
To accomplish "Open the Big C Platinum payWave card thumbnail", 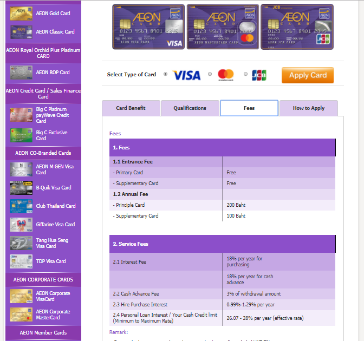I will 21,115.
